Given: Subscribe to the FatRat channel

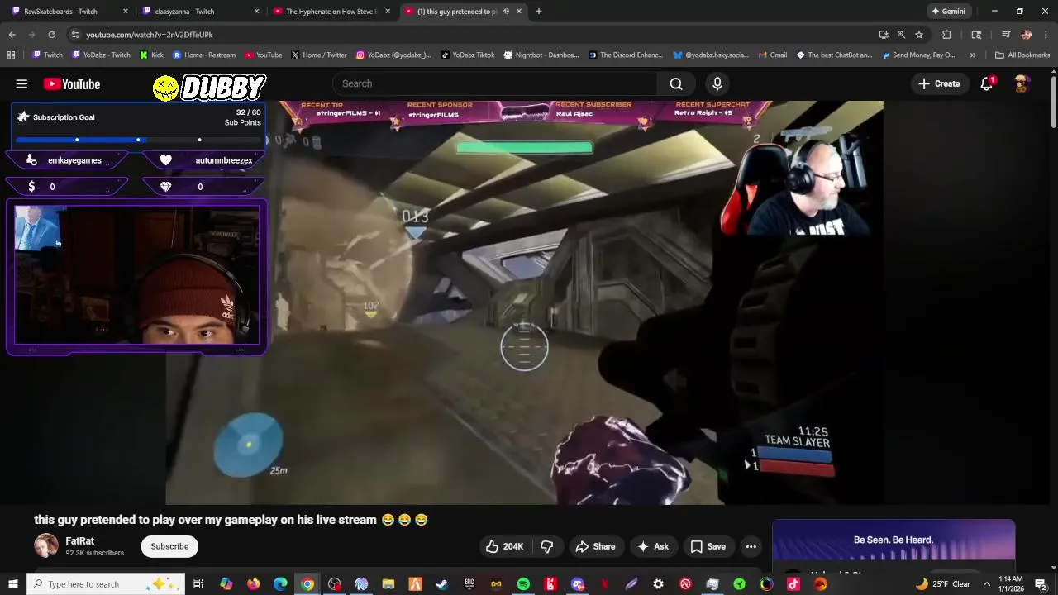Looking at the screenshot, I should 169,546.
